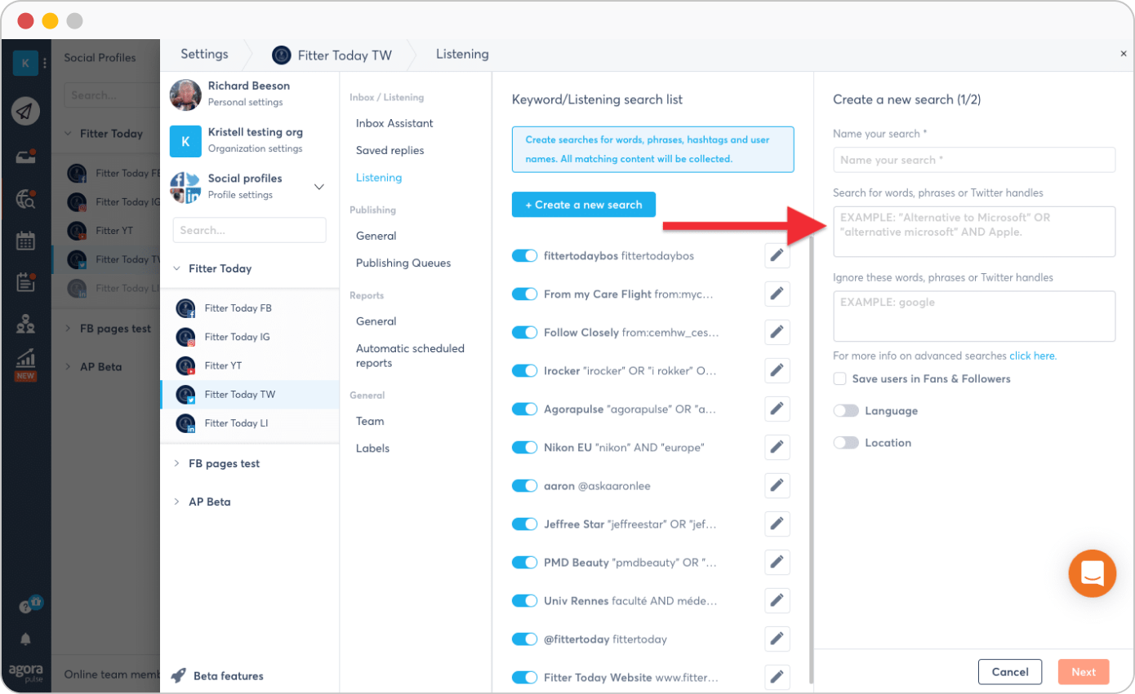Image resolution: width=1135 pixels, height=694 pixels.
Task: Open Team settings
Action: (370, 421)
